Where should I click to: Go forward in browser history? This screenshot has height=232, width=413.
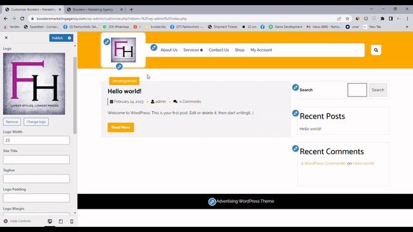pos(14,19)
